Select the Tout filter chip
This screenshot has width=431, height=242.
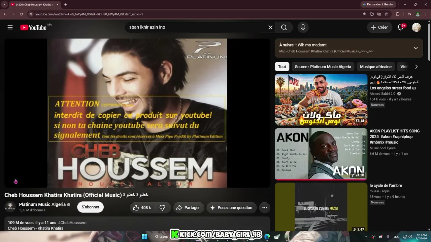click(x=282, y=67)
